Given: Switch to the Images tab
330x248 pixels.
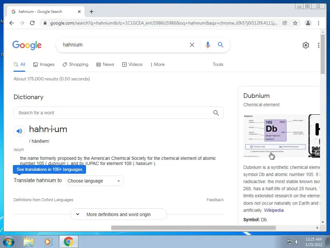Looking at the screenshot, I should [44, 65].
